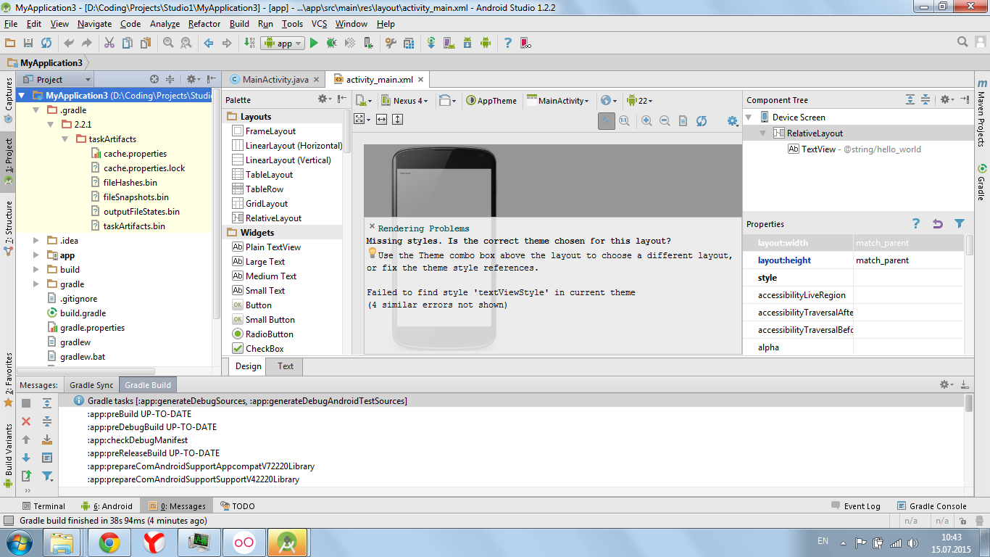Switch to the Text editor tab
Screen dimensions: 990x557
click(x=286, y=366)
